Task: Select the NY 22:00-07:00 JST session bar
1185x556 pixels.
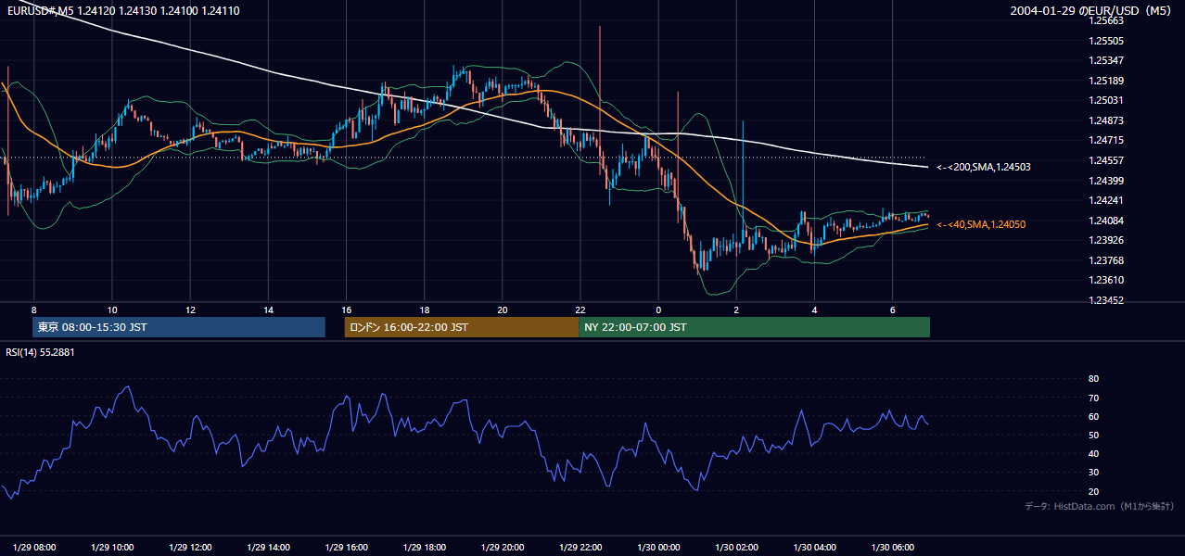Action: (x=755, y=327)
